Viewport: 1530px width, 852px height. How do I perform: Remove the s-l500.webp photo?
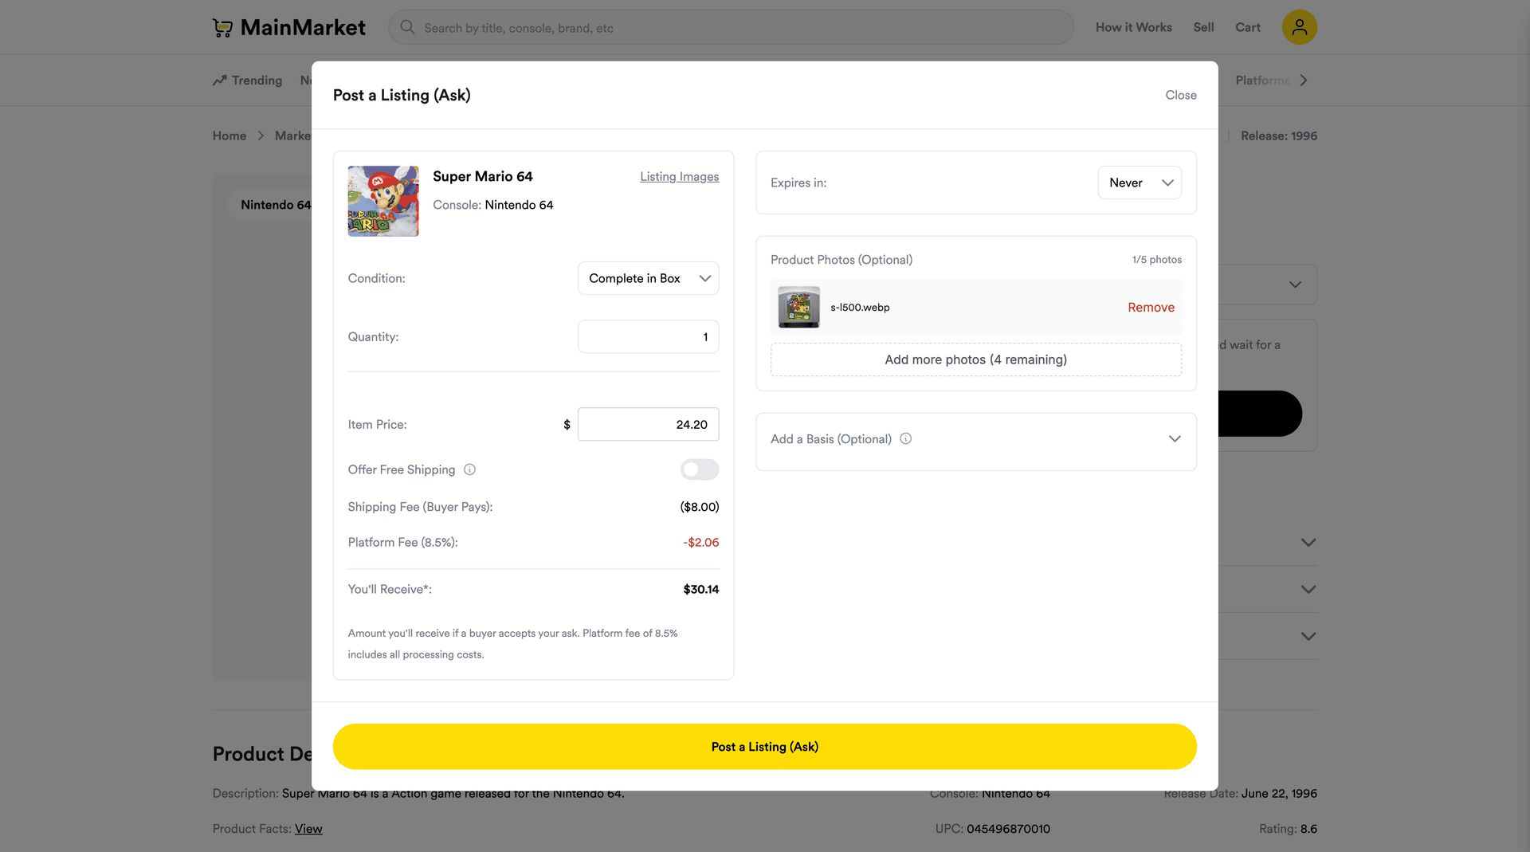click(1150, 307)
